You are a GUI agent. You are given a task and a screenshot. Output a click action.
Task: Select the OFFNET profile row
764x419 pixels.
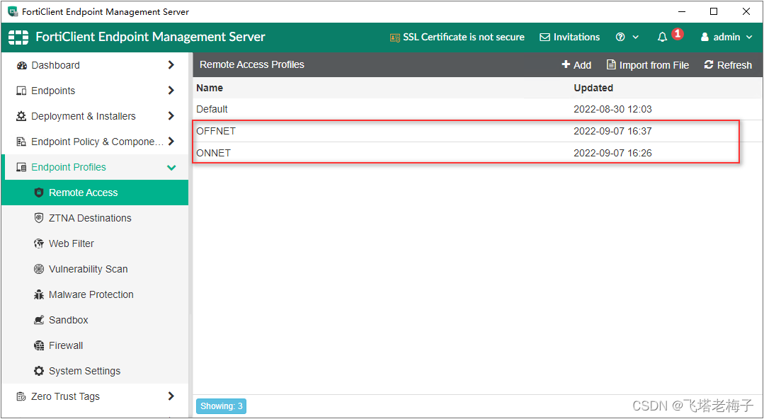(x=478, y=131)
